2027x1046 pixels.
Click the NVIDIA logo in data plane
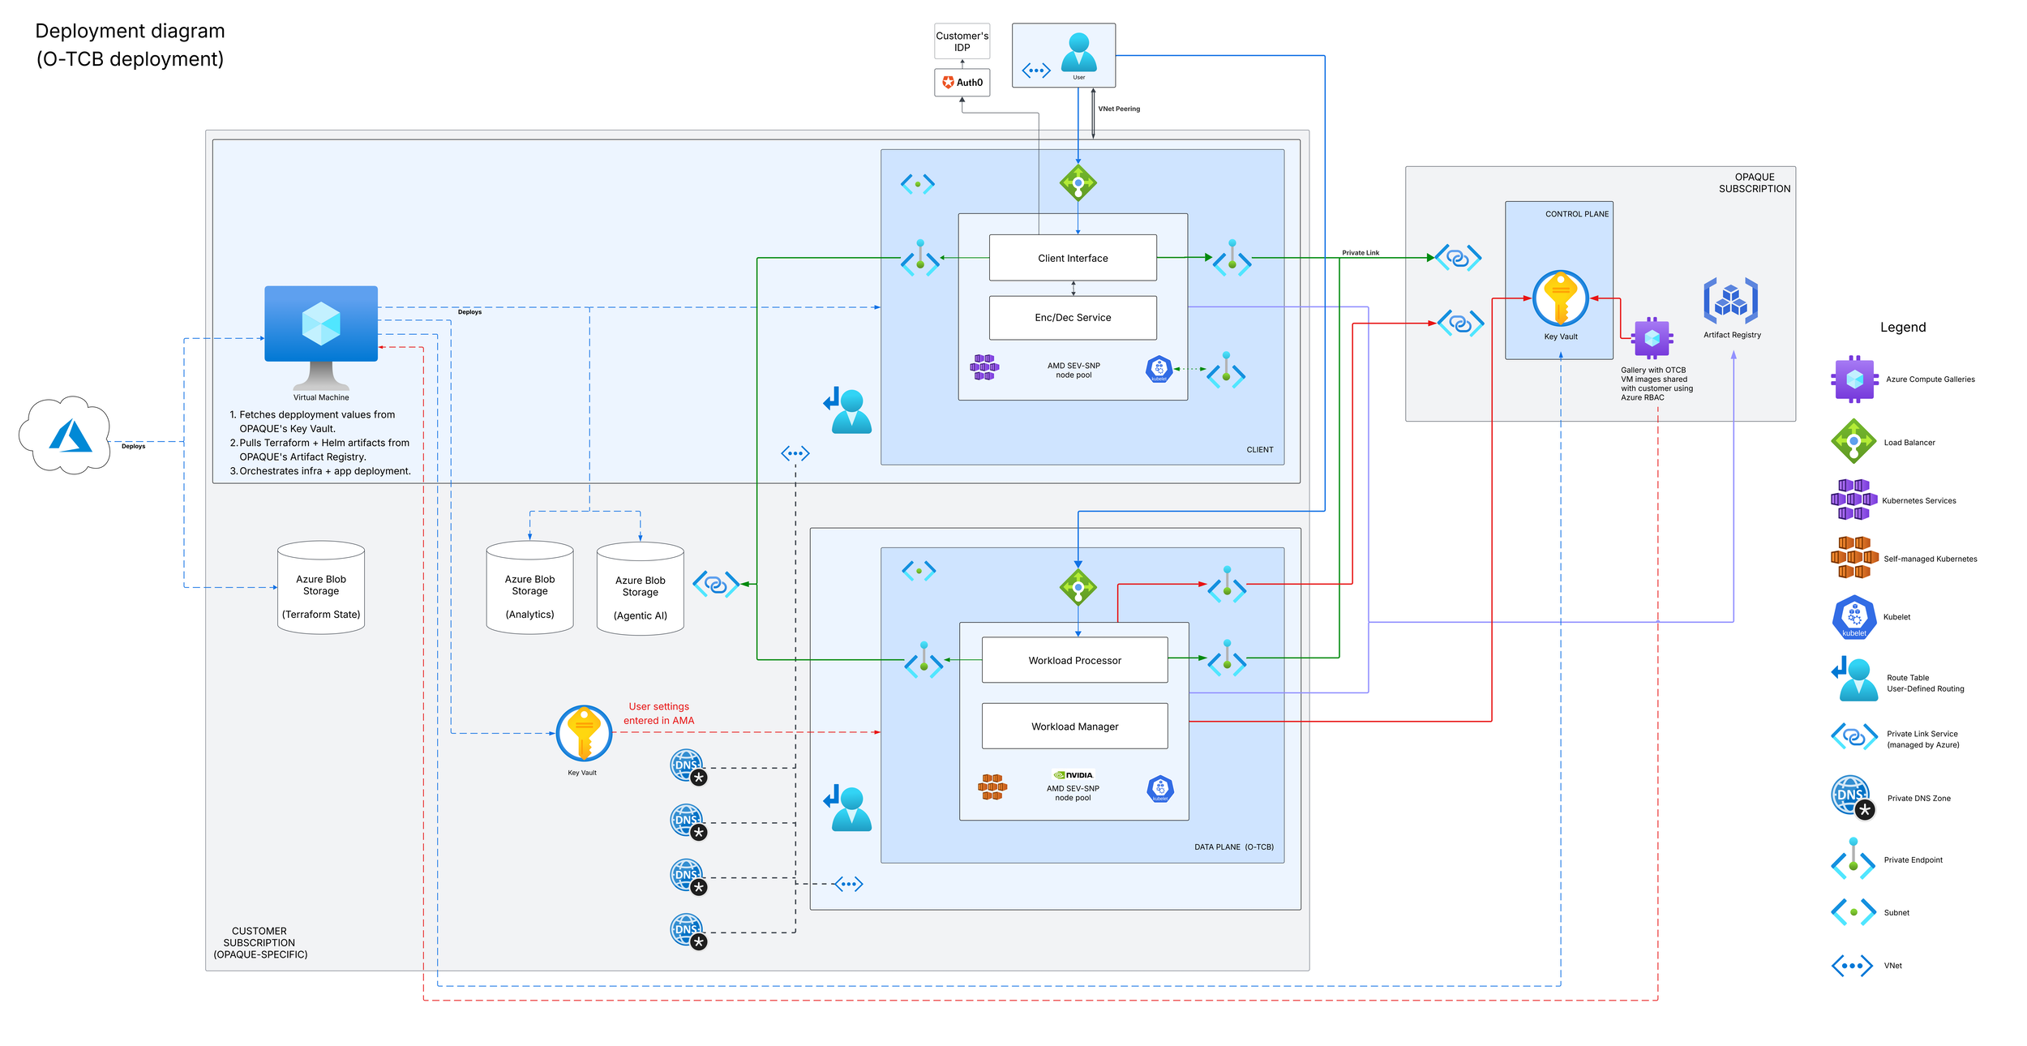(1073, 775)
